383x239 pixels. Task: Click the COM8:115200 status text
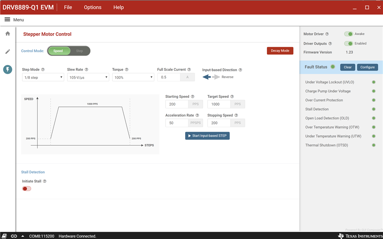click(41, 236)
